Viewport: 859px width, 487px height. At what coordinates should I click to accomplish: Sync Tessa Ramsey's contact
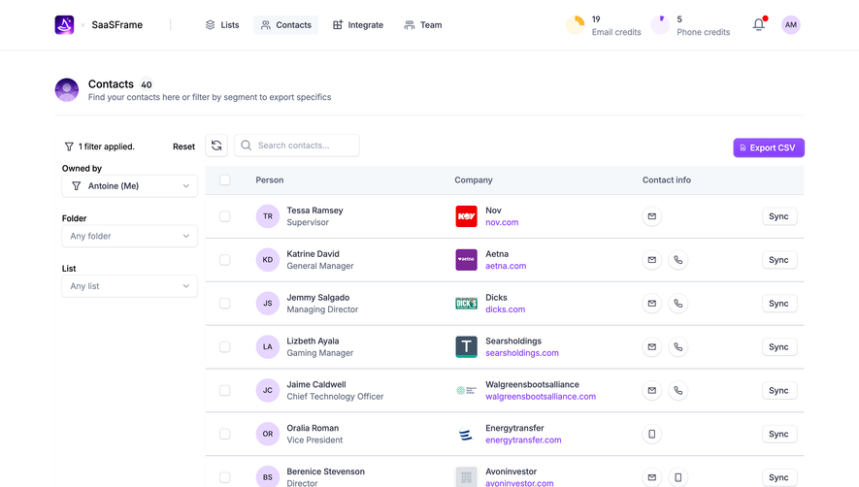(779, 216)
